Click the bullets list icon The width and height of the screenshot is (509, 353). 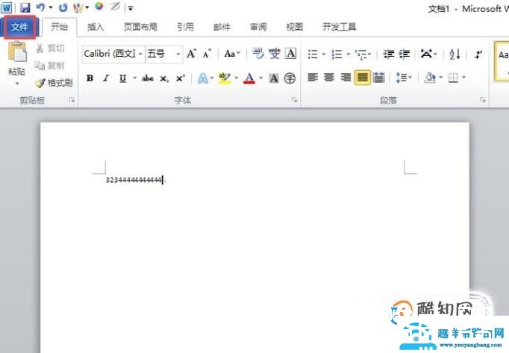[313, 54]
